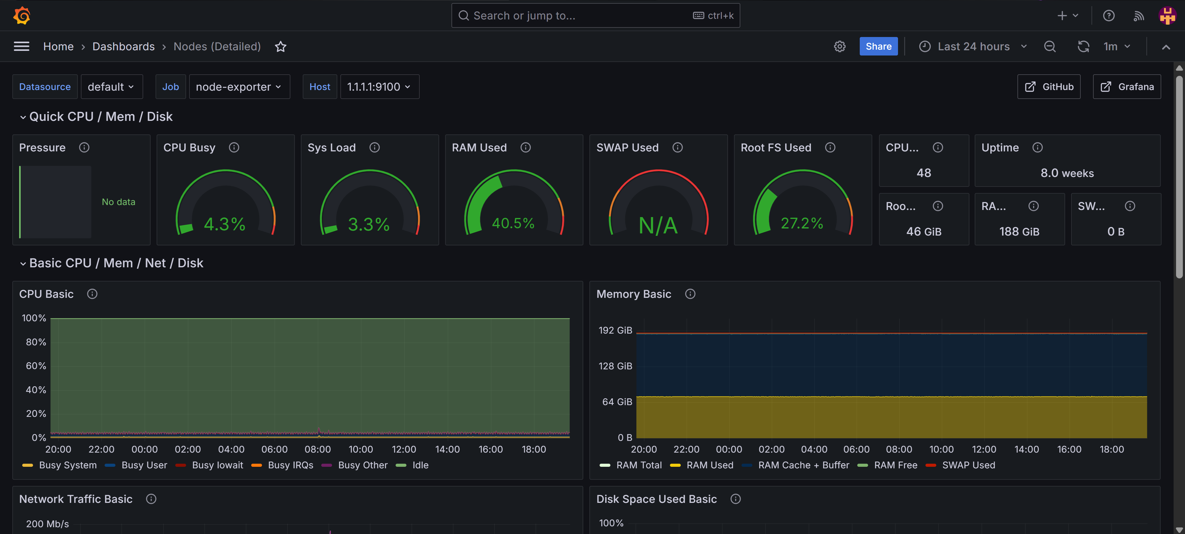Open the help question mark icon
Image resolution: width=1185 pixels, height=534 pixels.
[x=1109, y=16]
